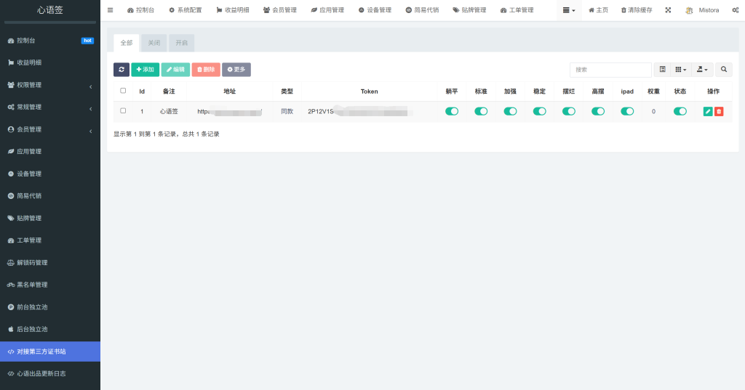The image size is (745, 390).
Task: Click the 主页 home link in top bar
Action: click(598, 10)
